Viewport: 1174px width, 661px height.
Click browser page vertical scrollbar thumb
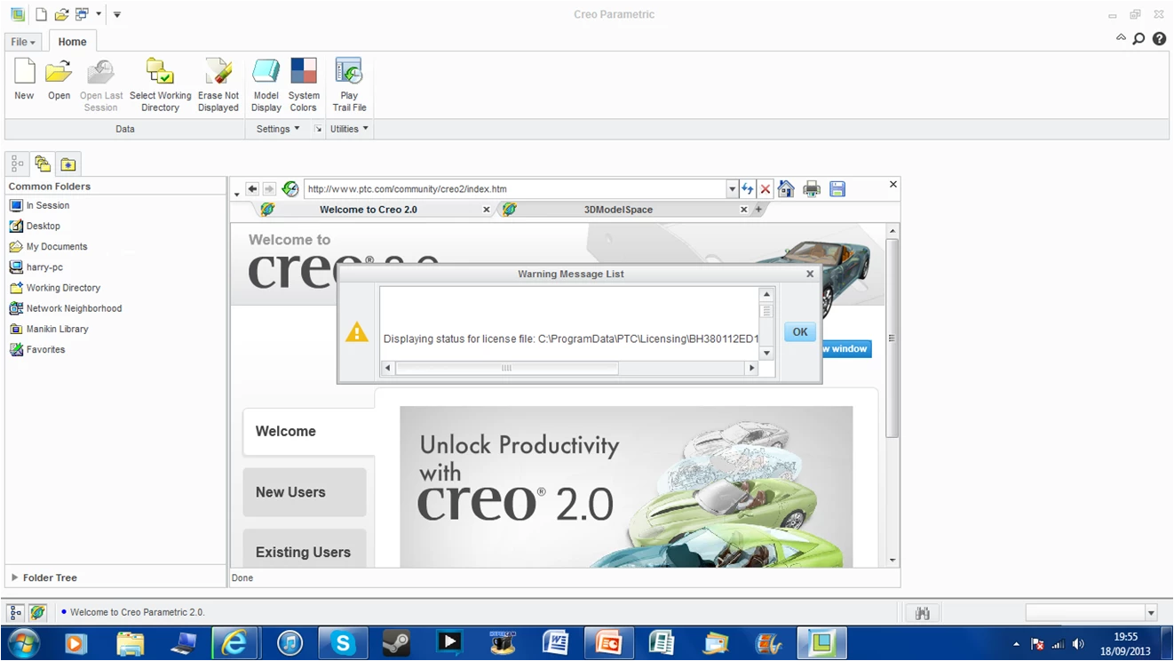point(892,338)
